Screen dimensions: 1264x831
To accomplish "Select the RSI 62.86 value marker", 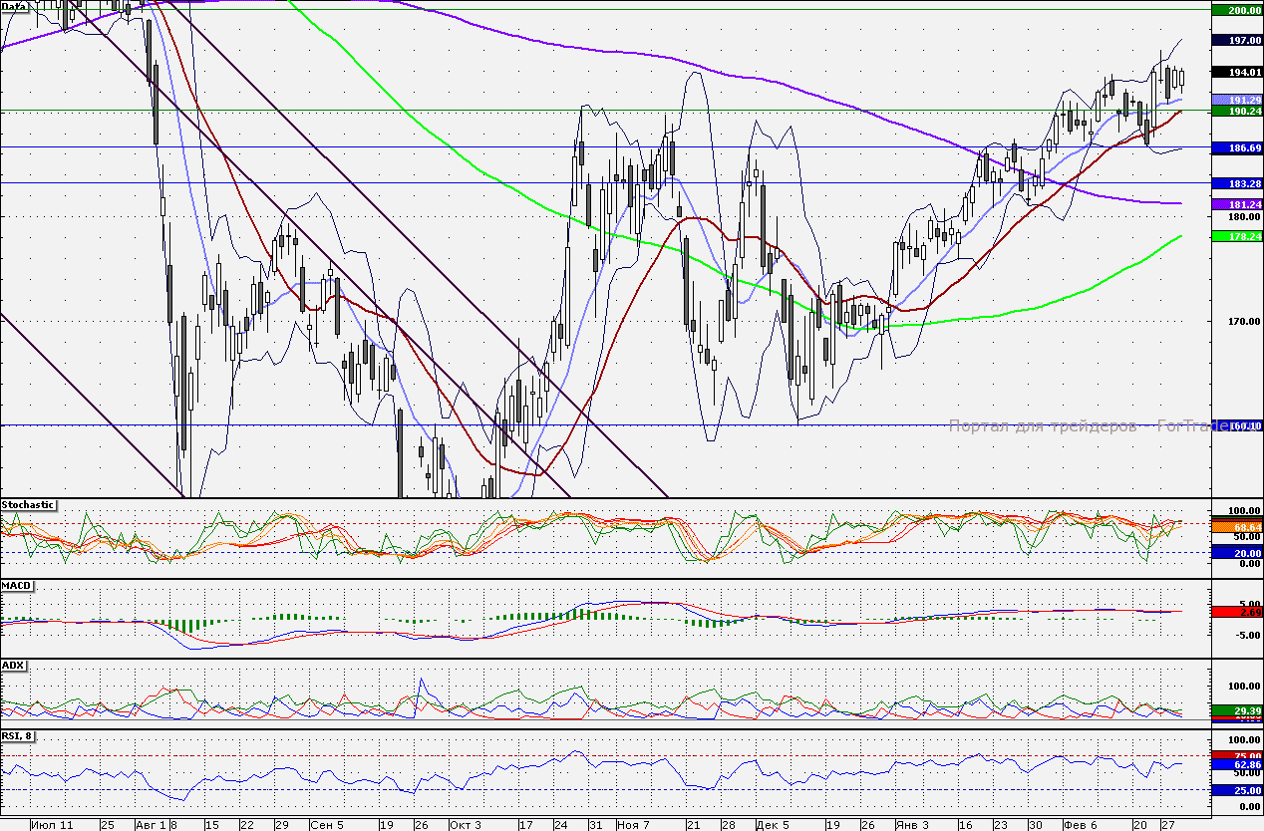I will (x=1236, y=765).
